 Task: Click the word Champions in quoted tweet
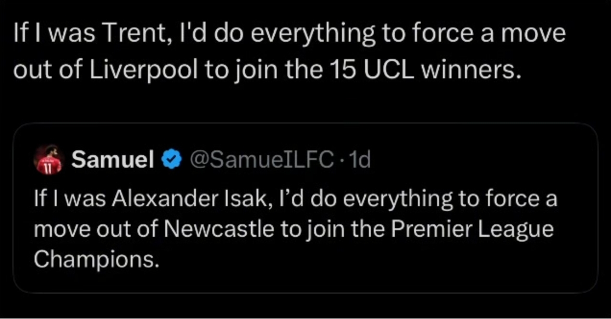tap(96, 259)
